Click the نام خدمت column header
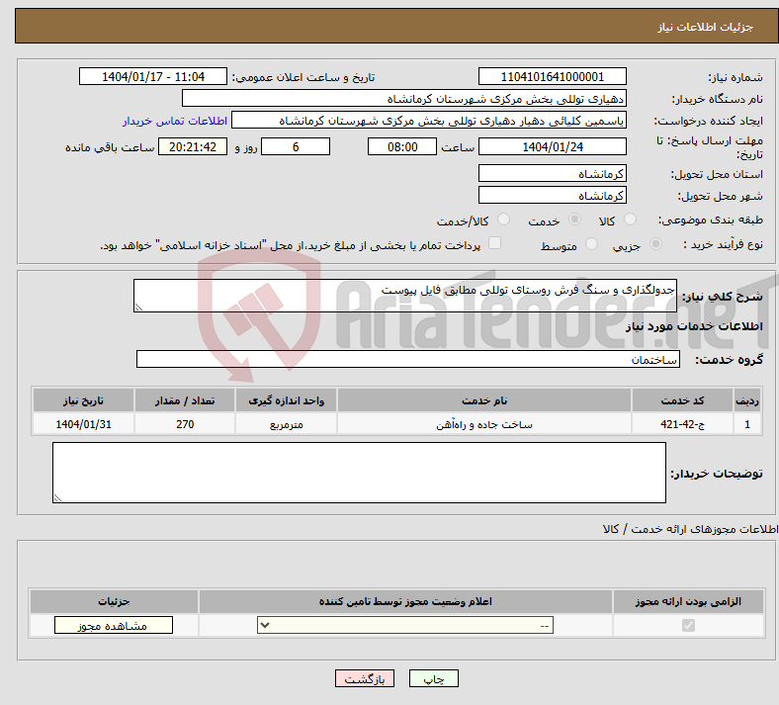 tap(484, 400)
